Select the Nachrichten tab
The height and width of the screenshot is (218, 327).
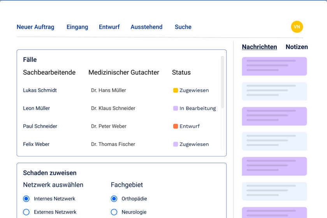pos(259,47)
